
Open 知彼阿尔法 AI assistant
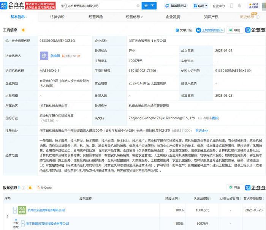[176, 6]
